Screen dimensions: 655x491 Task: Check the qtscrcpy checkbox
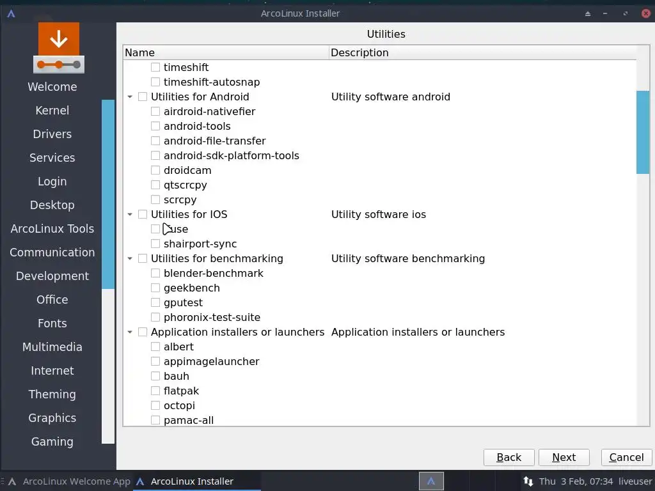[155, 185]
